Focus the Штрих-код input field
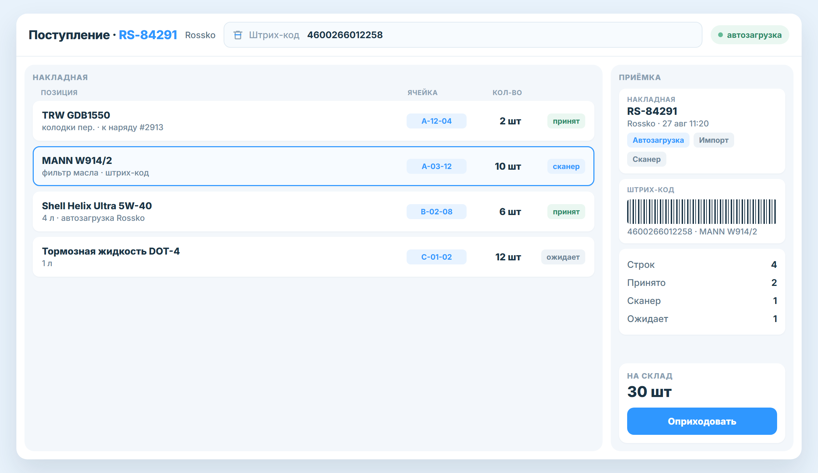818x473 pixels. point(463,35)
